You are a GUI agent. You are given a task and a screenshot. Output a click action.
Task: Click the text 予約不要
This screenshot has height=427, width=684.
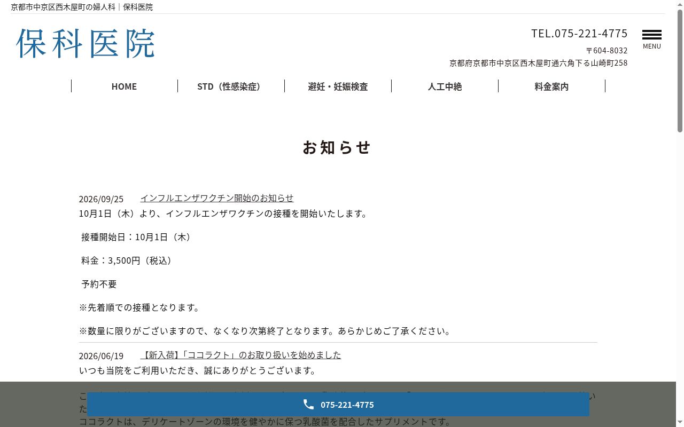click(x=99, y=284)
